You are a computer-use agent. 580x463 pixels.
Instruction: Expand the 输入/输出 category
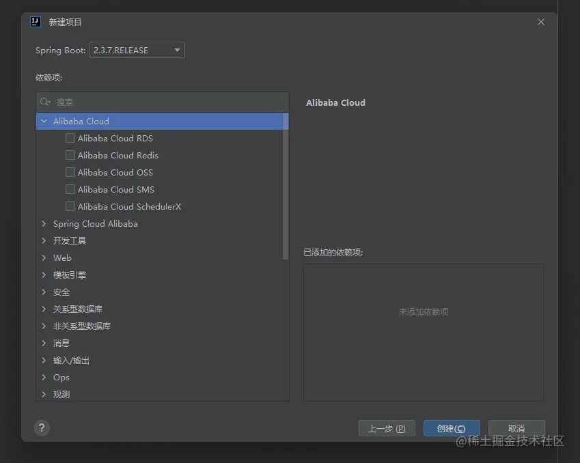point(44,360)
